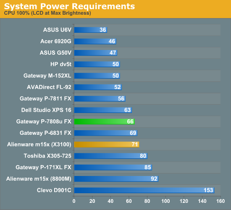Click the AVADirect FL-92 bar value 52
The width and height of the screenshot is (231, 210).
[x=118, y=87]
